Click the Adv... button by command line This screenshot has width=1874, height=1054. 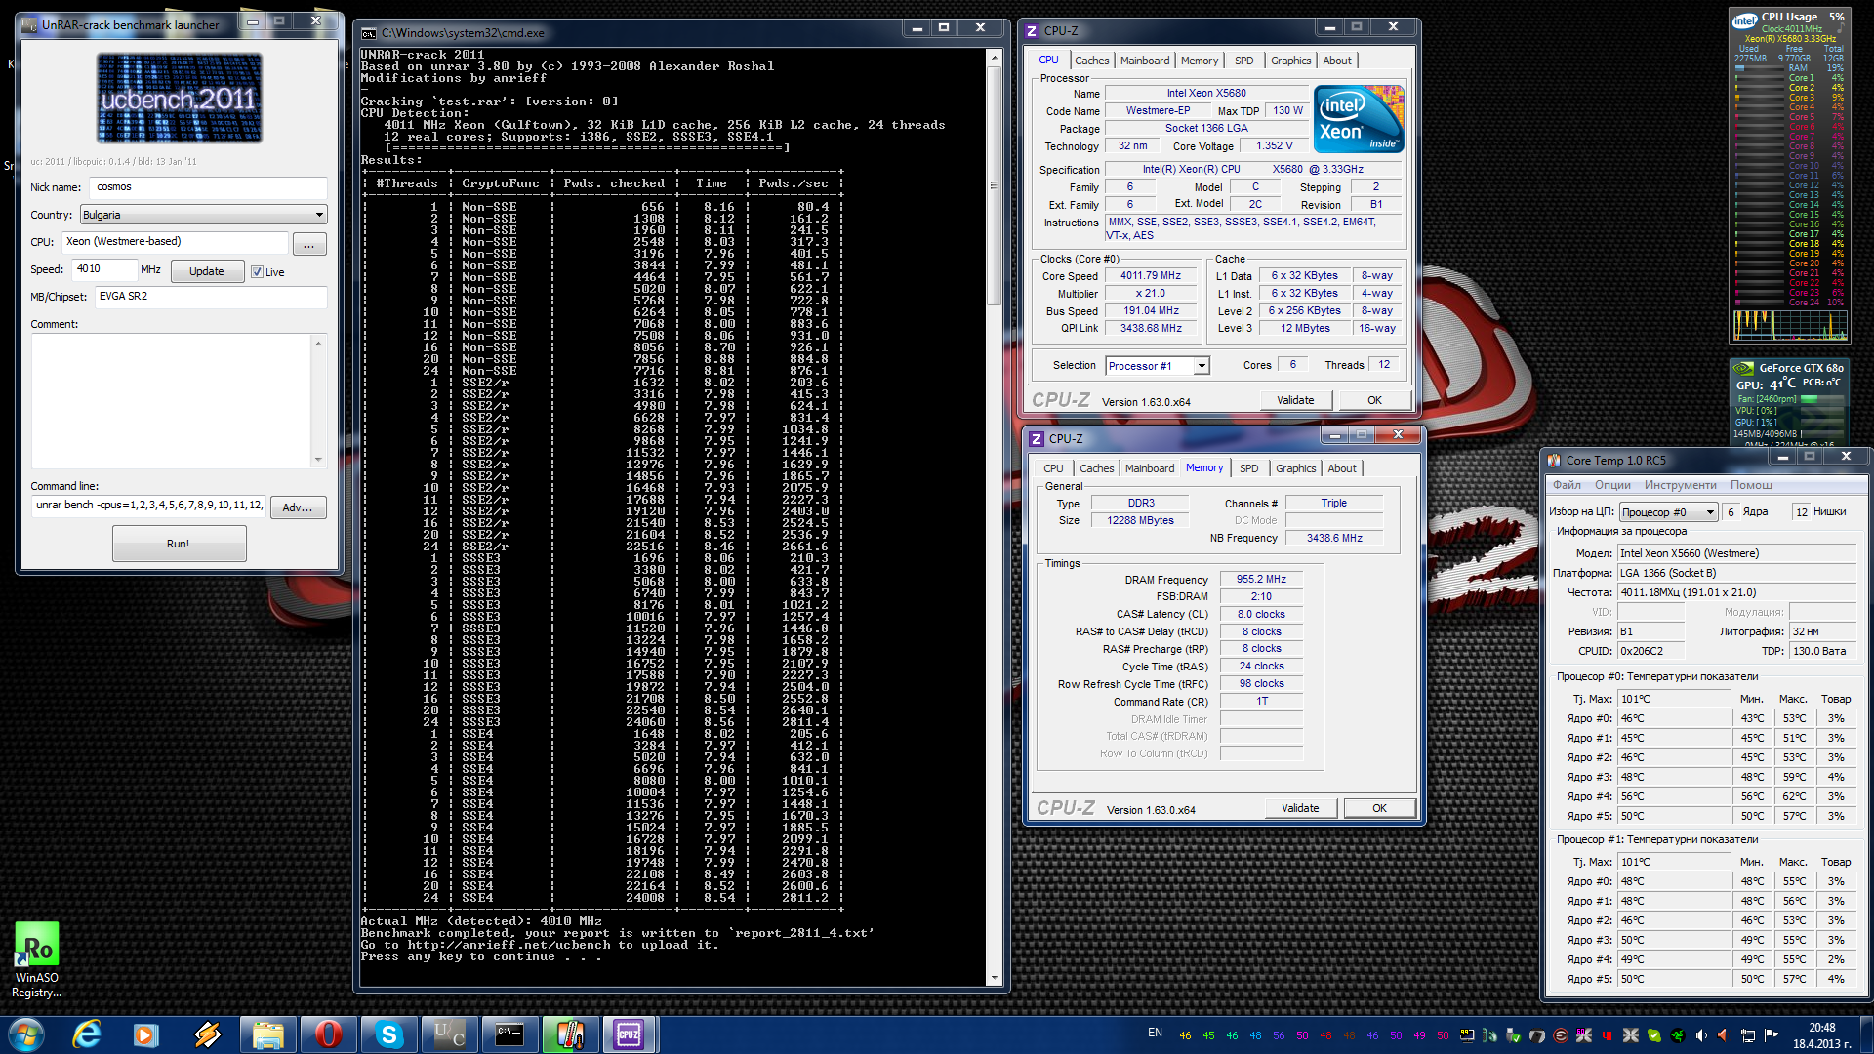(x=298, y=507)
